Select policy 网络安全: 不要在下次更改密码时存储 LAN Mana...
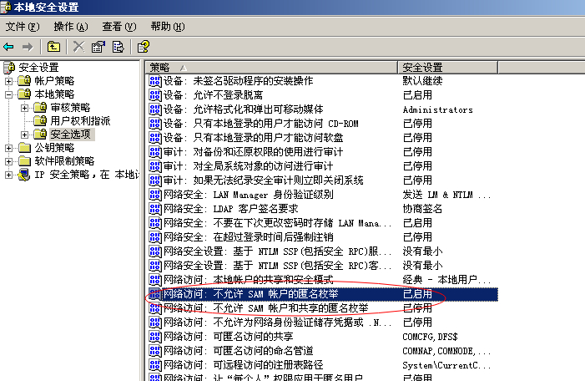Image resolution: width=585 pixels, height=381 pixels. (278, 222)
